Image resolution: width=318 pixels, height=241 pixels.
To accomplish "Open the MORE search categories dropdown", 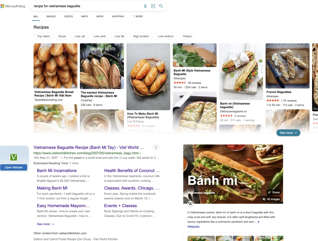I will 138,16.
